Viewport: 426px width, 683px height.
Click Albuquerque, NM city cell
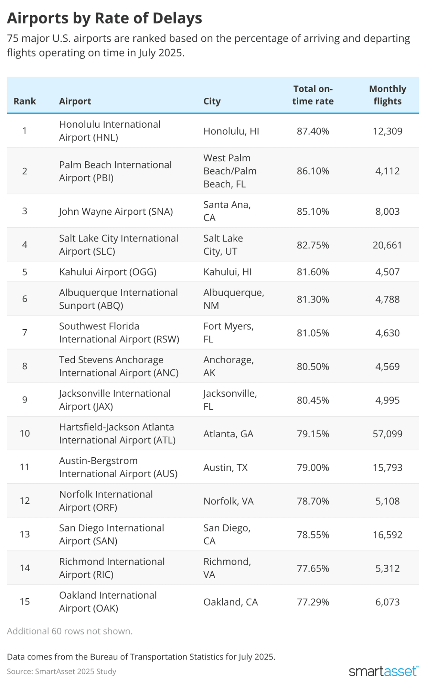coord(234,299)
